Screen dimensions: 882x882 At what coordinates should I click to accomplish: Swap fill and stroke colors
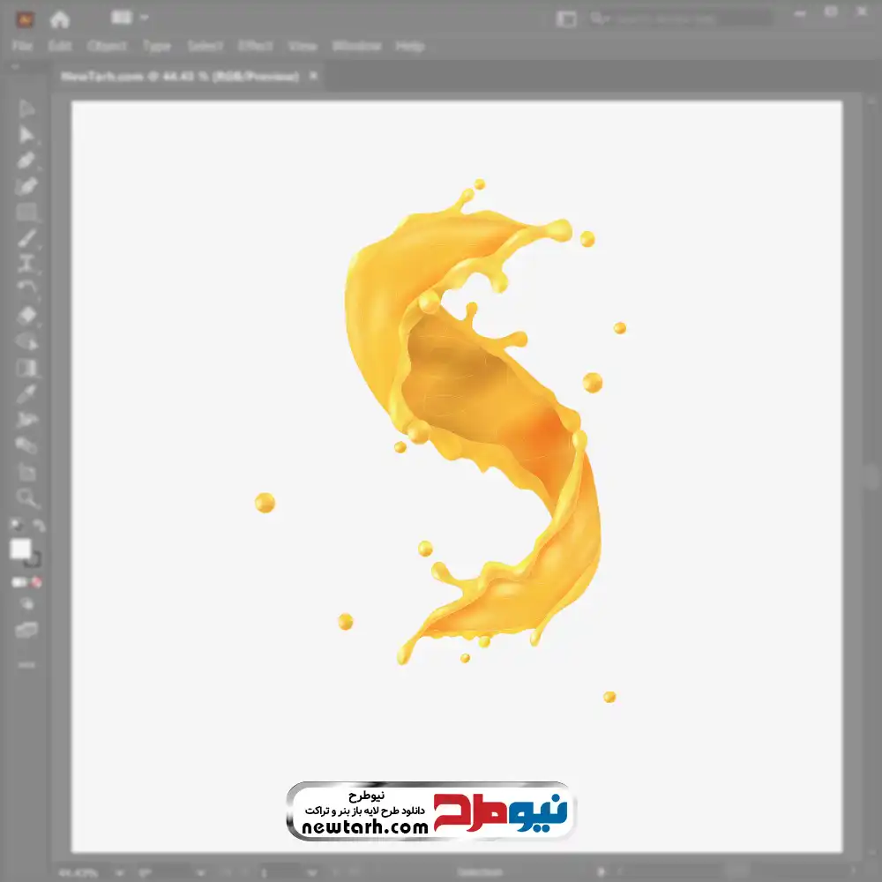coord(39,526)
